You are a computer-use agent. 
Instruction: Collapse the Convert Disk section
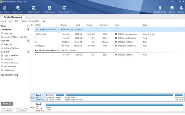(28, 29)
